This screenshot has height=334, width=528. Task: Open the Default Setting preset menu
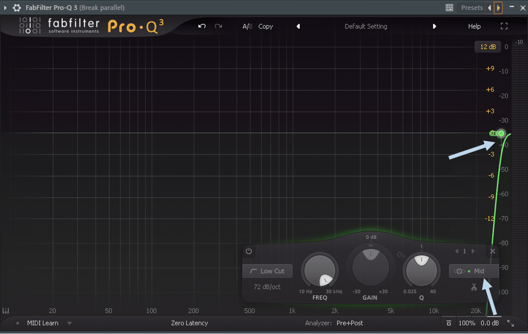366,26
